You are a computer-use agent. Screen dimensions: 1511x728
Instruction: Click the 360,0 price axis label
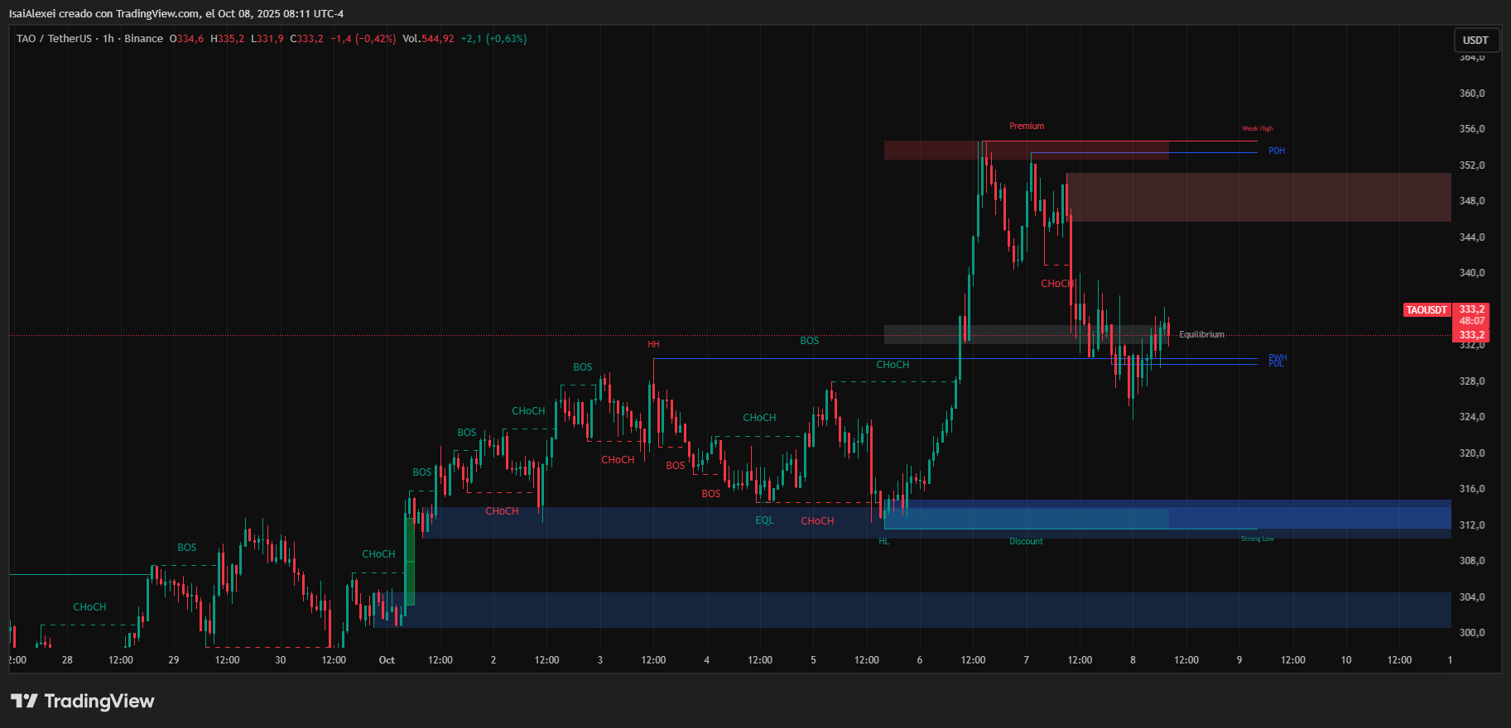1471,93
